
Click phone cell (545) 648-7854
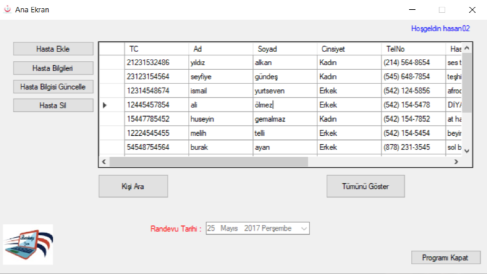click(x=413, y=76)
